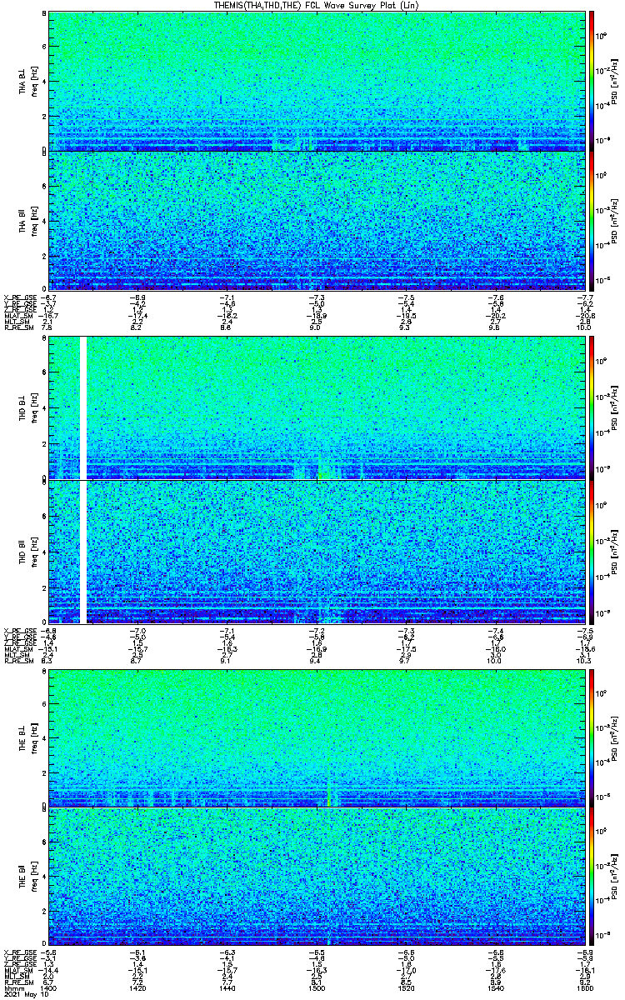The image size is (625, 1000).
Task: Click the THA B-parallel panel color bar
Action: [592, 220]
